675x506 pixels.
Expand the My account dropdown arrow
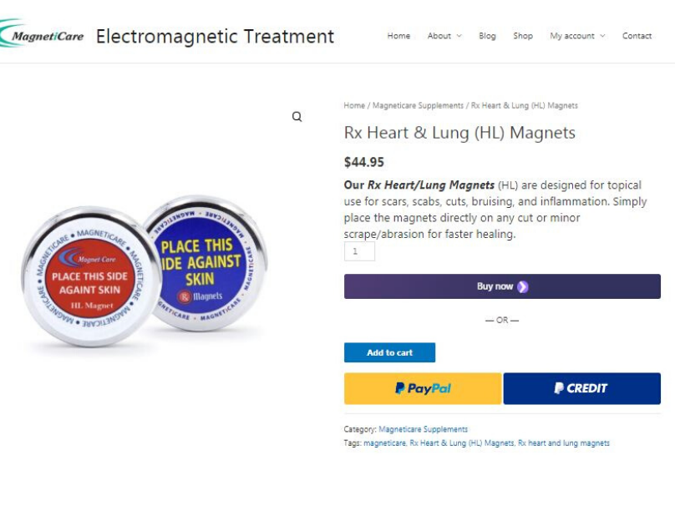602,36
